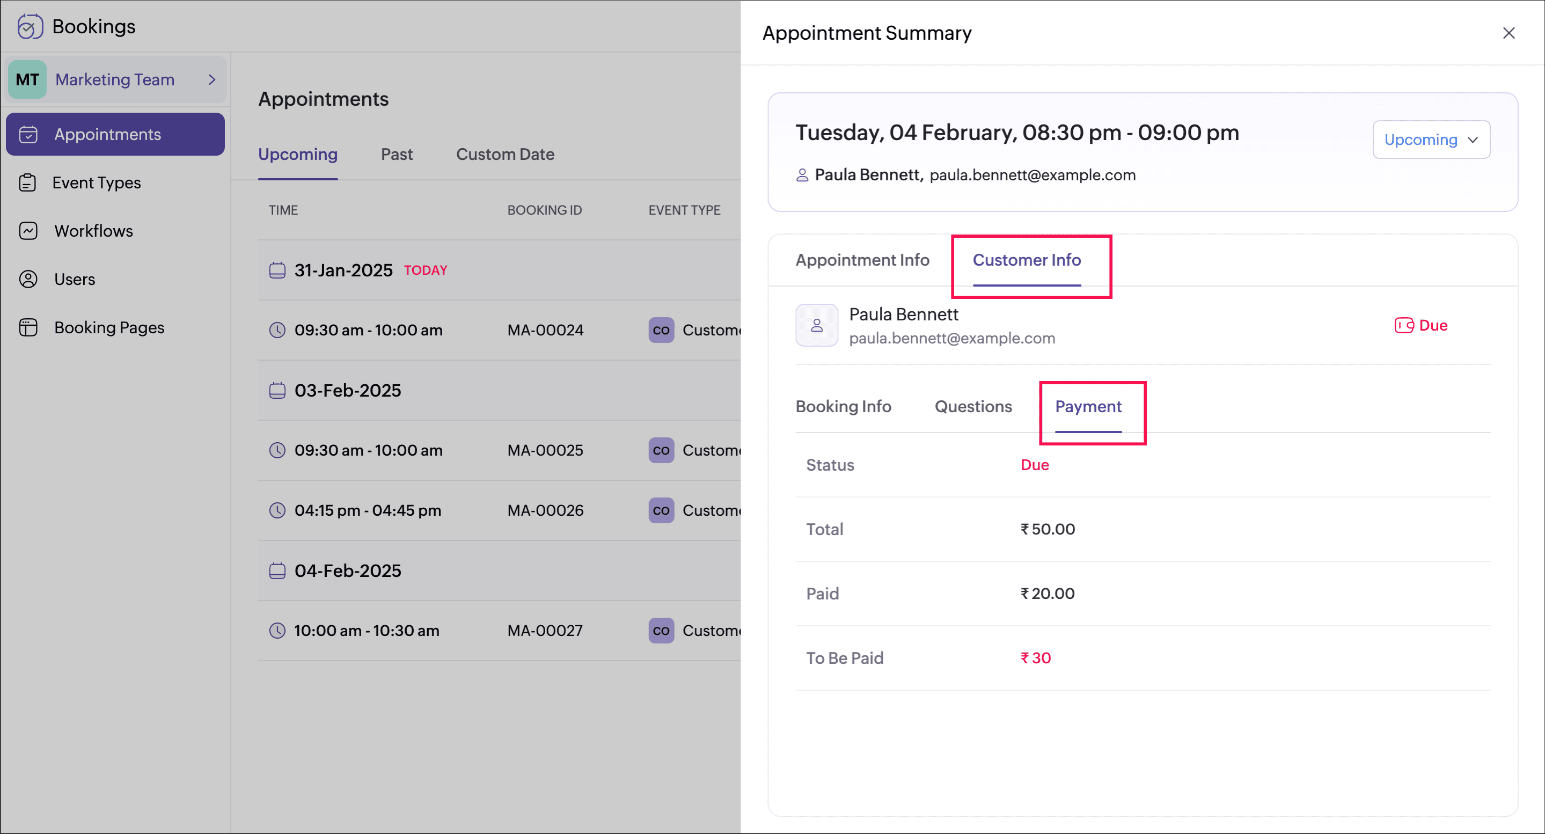1545x834 pixels.
Task: Switch to the Appointment Info tab
Action: pos(862,260)
